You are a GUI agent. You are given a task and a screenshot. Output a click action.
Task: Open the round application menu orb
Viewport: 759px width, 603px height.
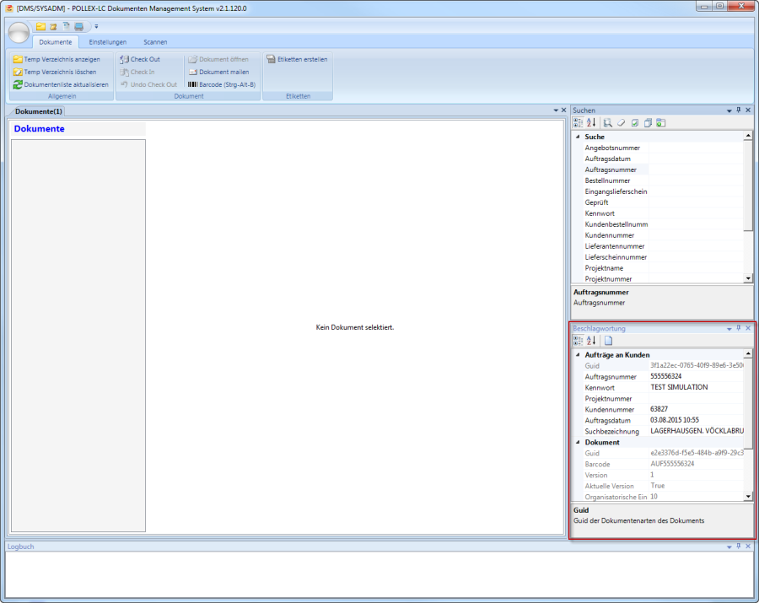19,33
